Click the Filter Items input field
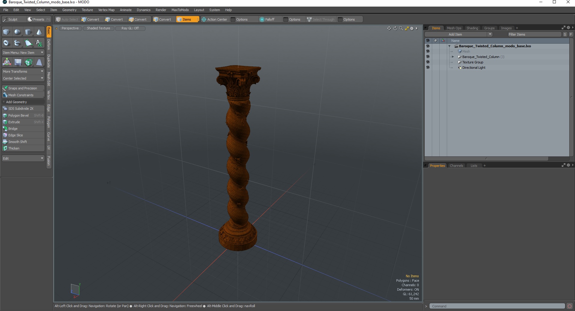 pyautogui.click(x=534, y=34)
